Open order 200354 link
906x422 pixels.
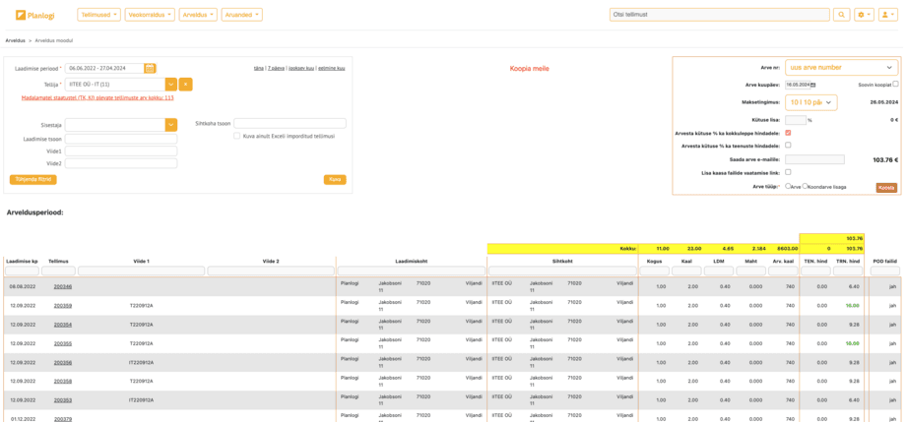click(63, 325)
